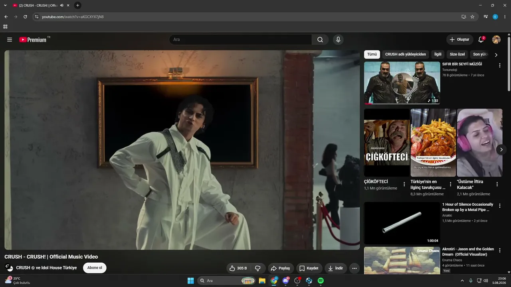
Task: Open options for SIFIR BİR SEYFİ MÜZİĞİ
Action: coord(499,65)
